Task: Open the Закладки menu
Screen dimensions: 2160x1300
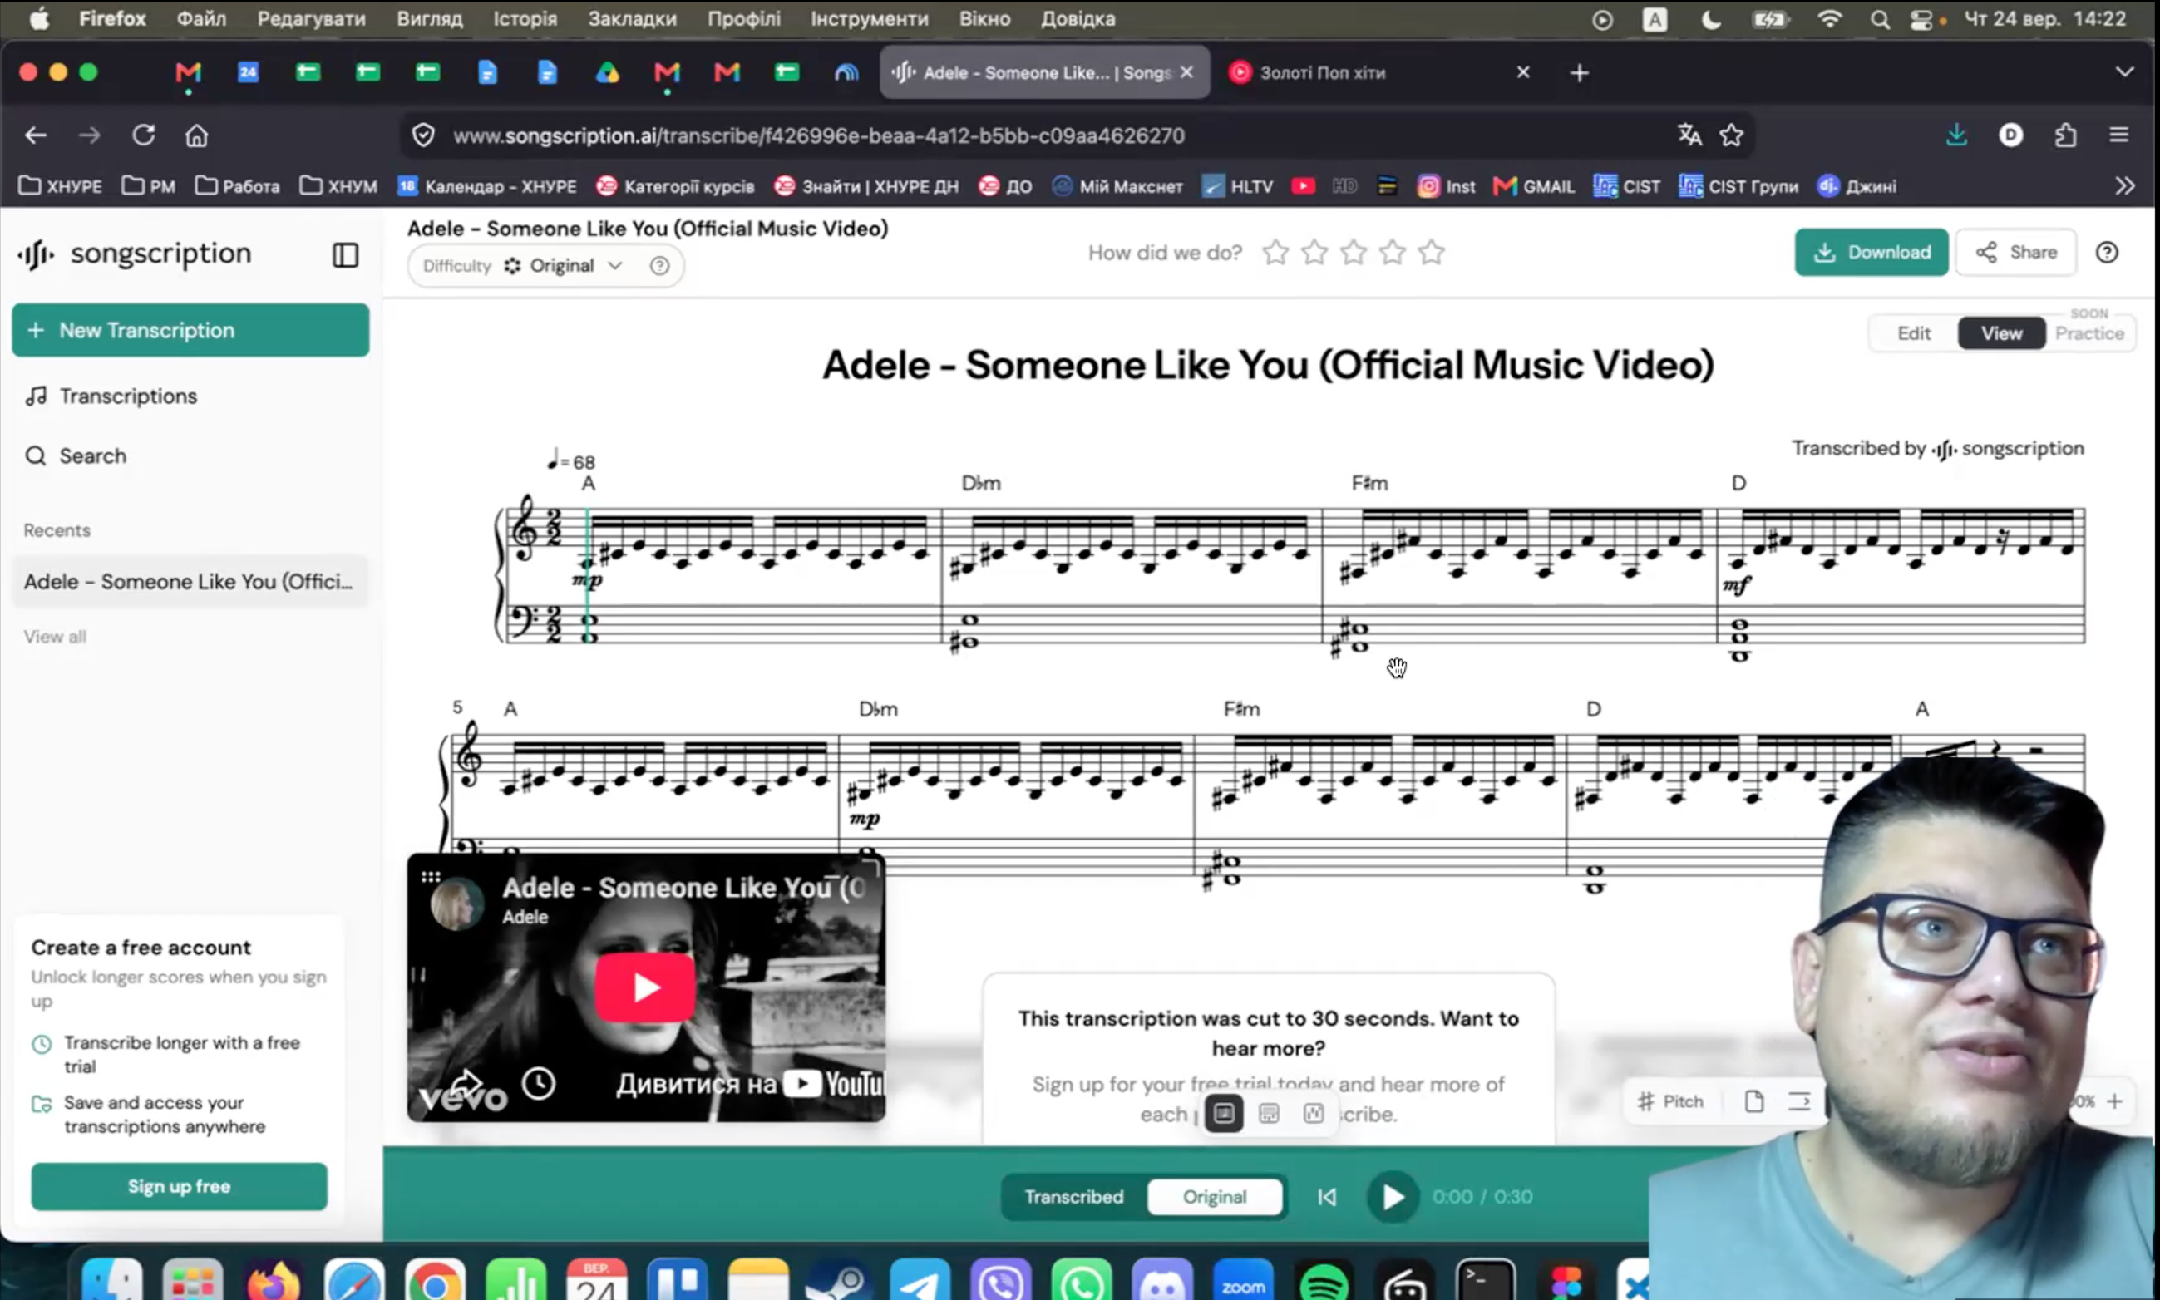Action: (632, 18)
